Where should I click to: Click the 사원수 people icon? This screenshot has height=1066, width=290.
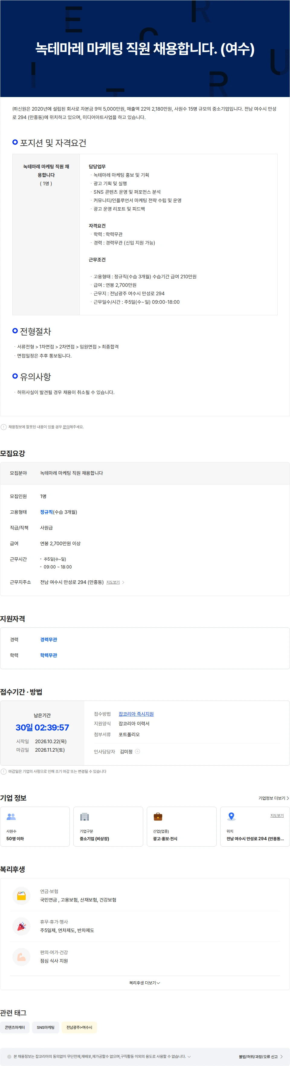[11, 816]
